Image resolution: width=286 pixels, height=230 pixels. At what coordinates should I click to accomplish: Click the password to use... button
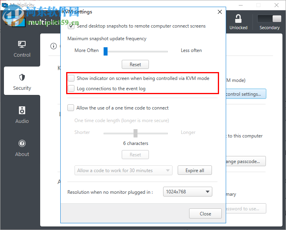pyautogui.click(x=246, y=208)
